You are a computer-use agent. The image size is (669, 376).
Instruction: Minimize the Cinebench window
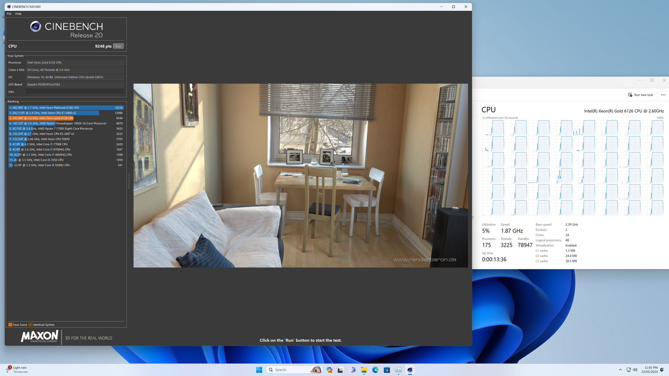point(442,7)
